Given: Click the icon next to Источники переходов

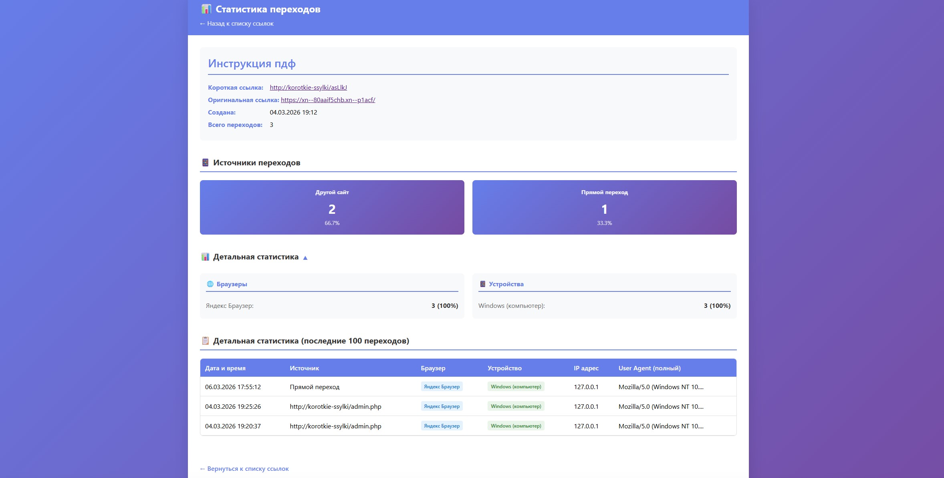Looking at the screenshot, I should click(205, 163).
